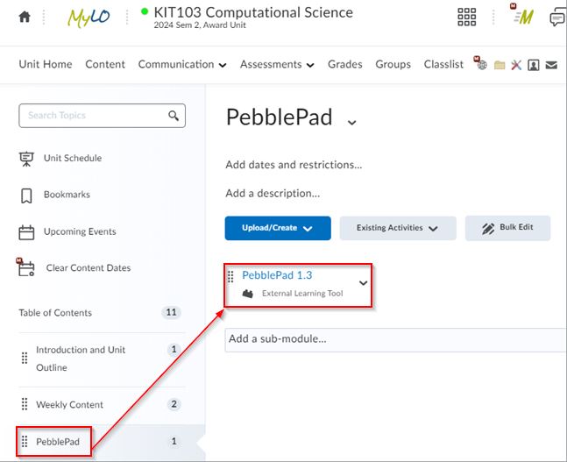Select PebblePad module in sidebar
The image size is (567, 462).
pyautogui.click(x=58, y=442)
